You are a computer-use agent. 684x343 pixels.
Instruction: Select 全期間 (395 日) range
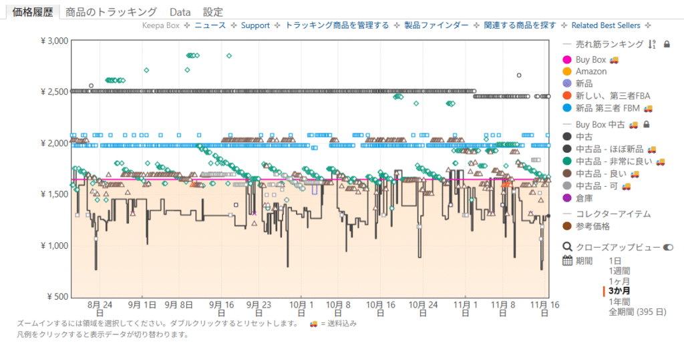[x=637, y=311]
